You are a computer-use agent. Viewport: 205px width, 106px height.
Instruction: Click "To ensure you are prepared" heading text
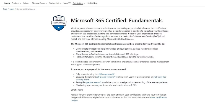point(98,69)
